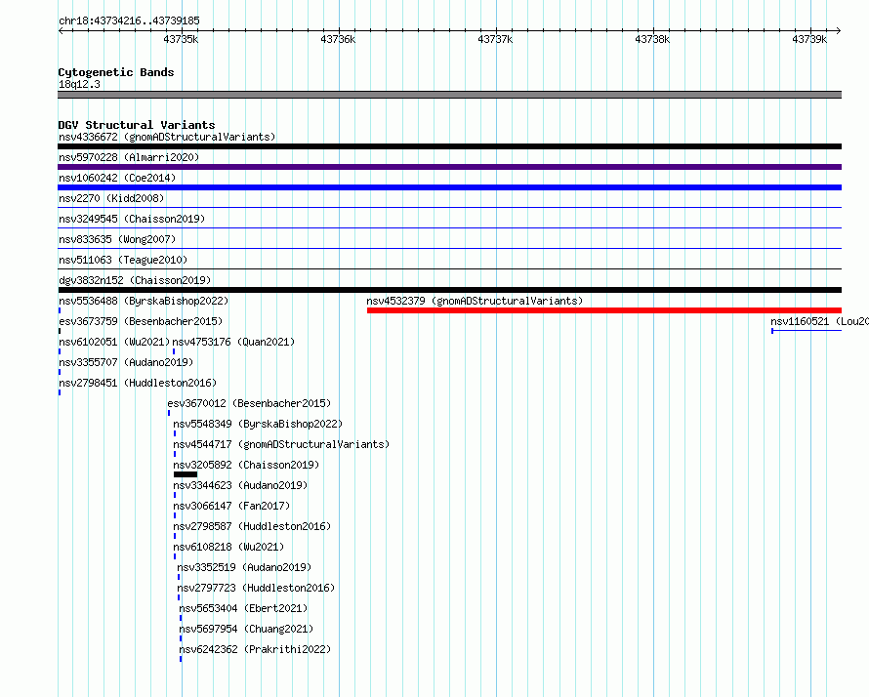869x697 pixels.
Task: Open nsv4532379 (gnomADStructuralVariants) label
Action: [475, 301]
